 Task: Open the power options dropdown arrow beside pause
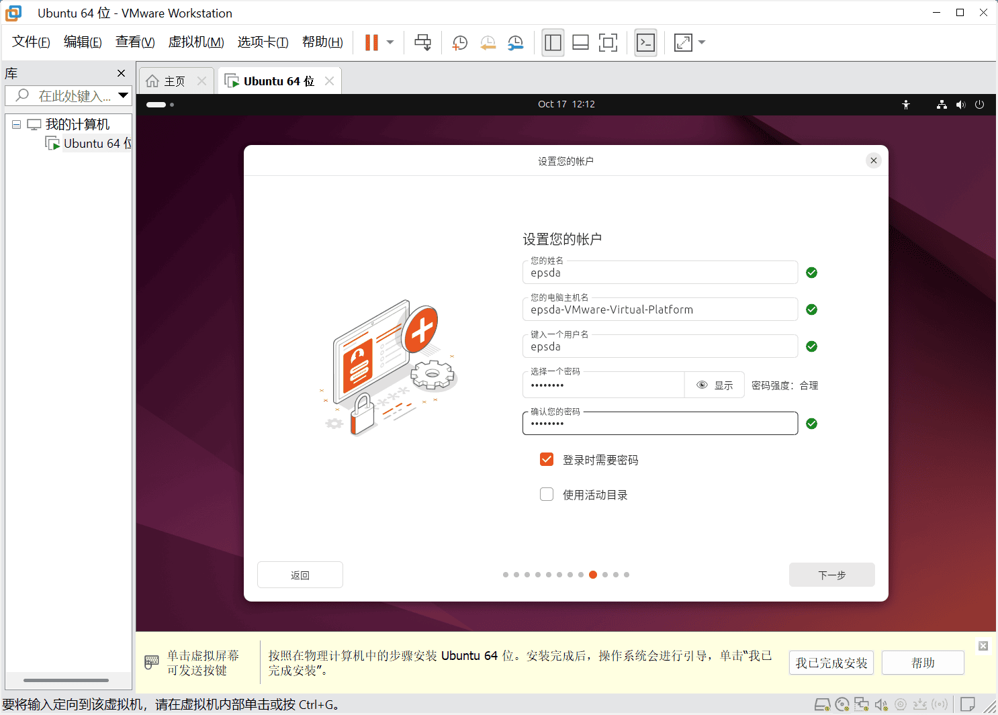pos(390,42)
